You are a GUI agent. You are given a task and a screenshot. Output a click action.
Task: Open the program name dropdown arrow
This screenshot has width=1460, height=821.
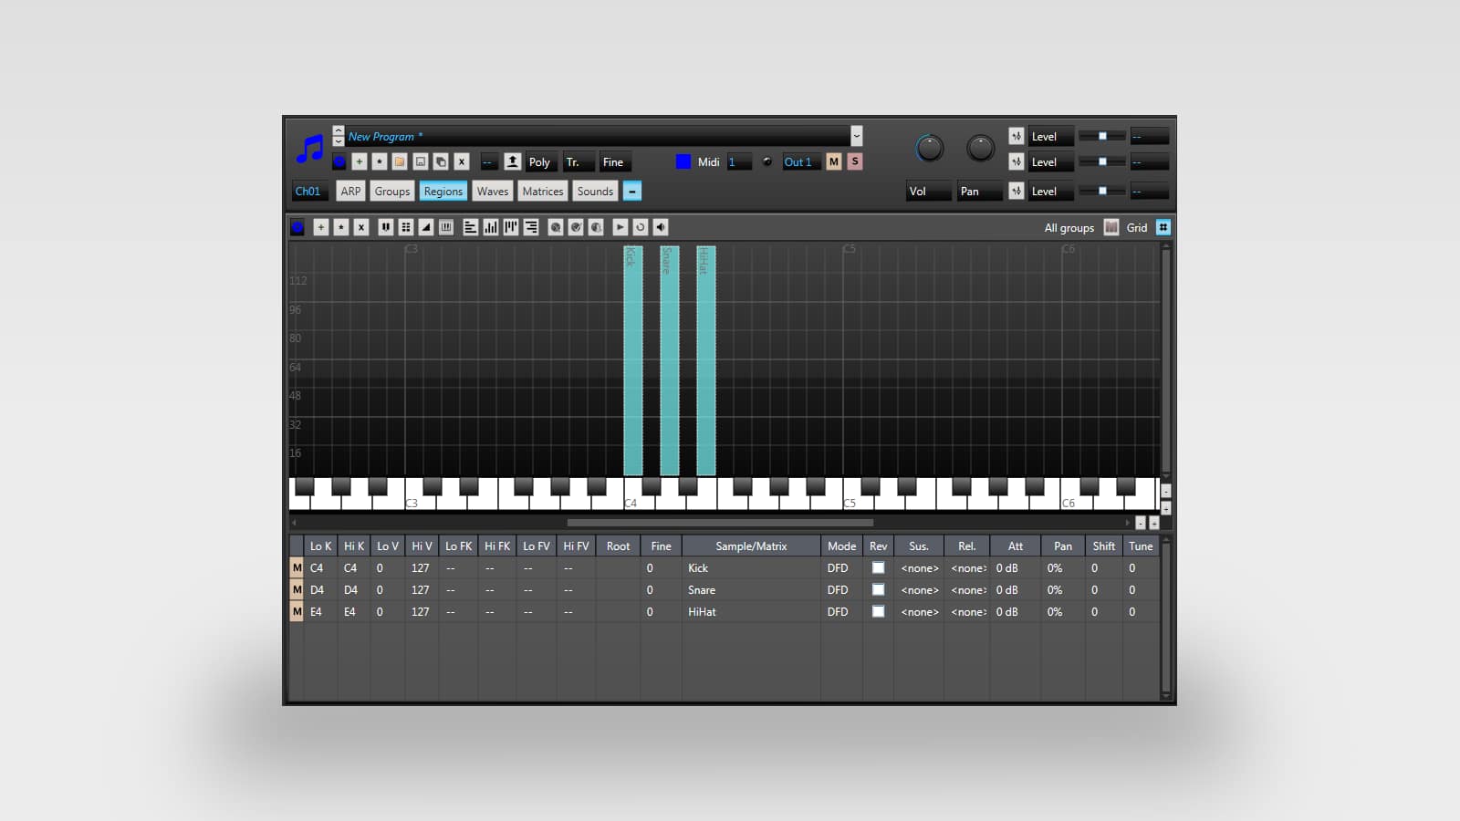pyautogui.click(x=856, y=136)
